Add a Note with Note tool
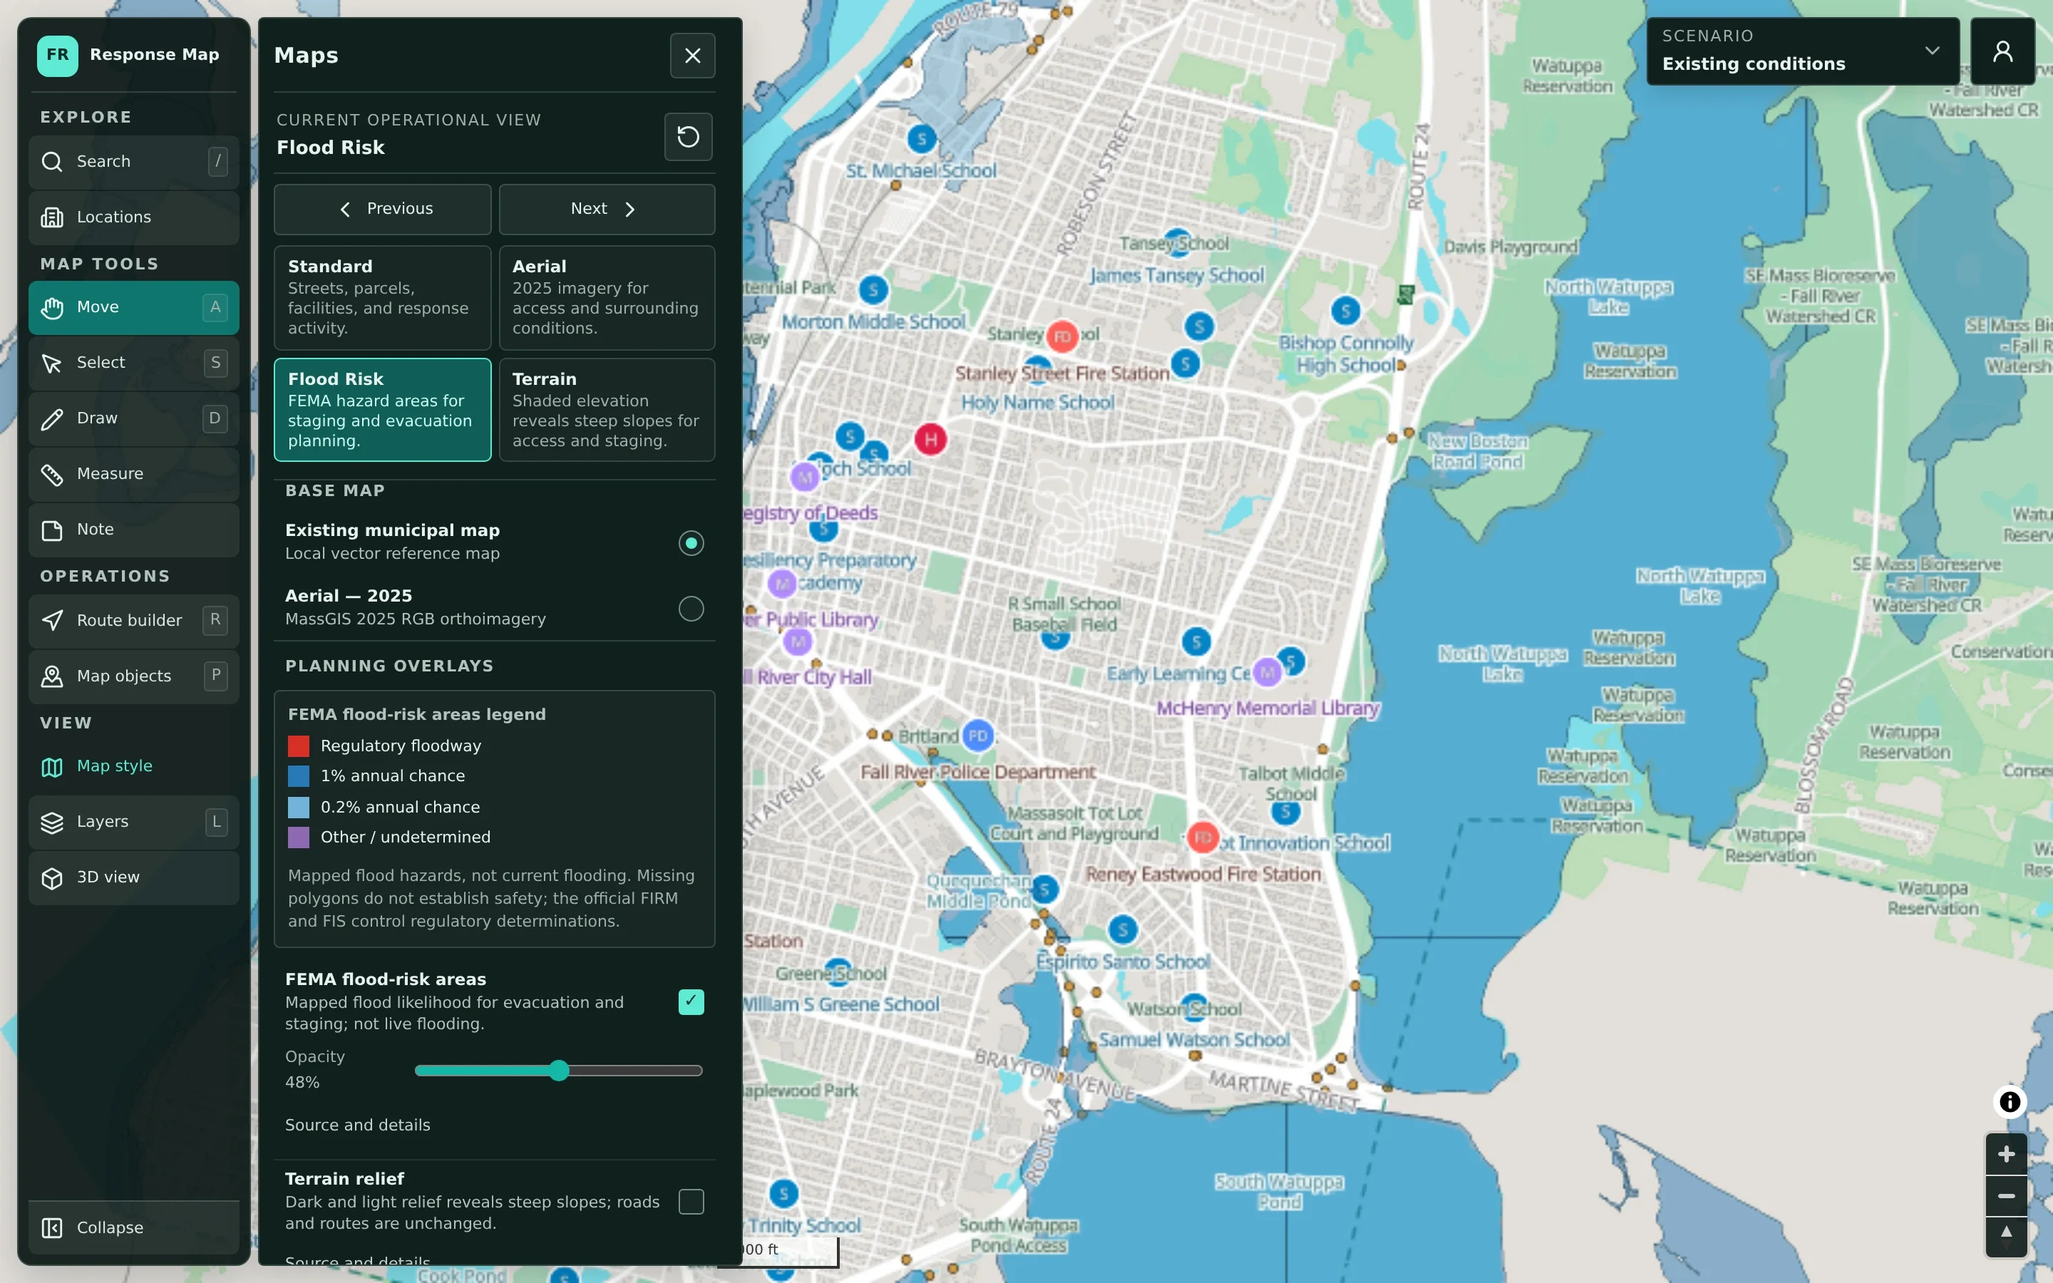The width and height of the screenshot is (2053, 1283). 133,530
